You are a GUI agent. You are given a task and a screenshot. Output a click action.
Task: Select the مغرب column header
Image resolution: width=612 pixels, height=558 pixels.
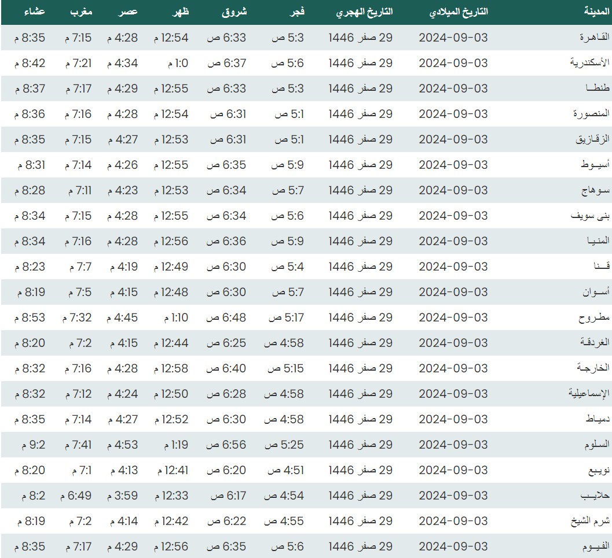point(80,12)
